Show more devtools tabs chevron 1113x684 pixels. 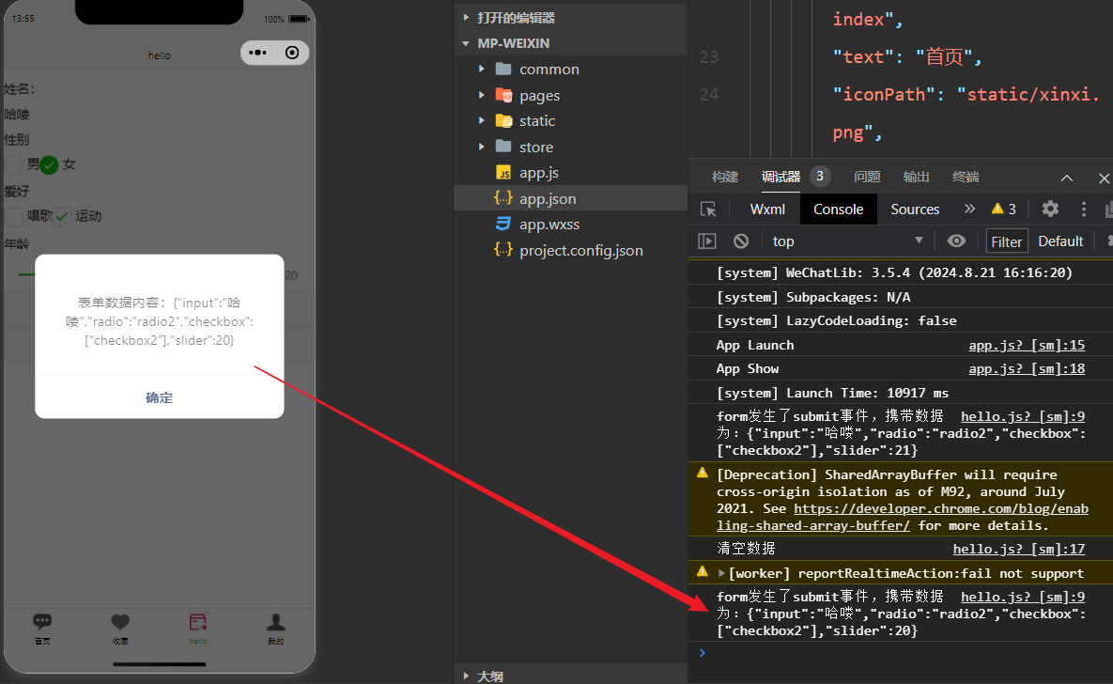point(969,209)
